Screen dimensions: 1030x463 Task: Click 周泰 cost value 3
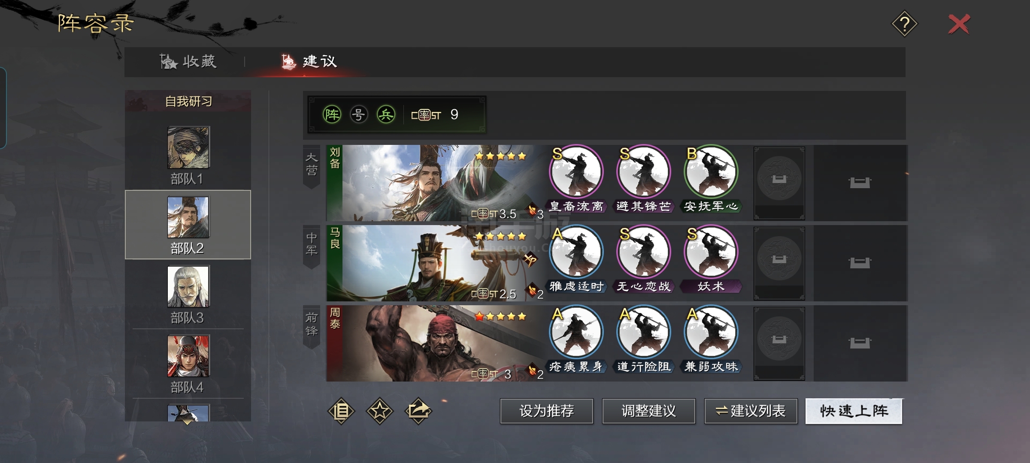click(508, 374)
